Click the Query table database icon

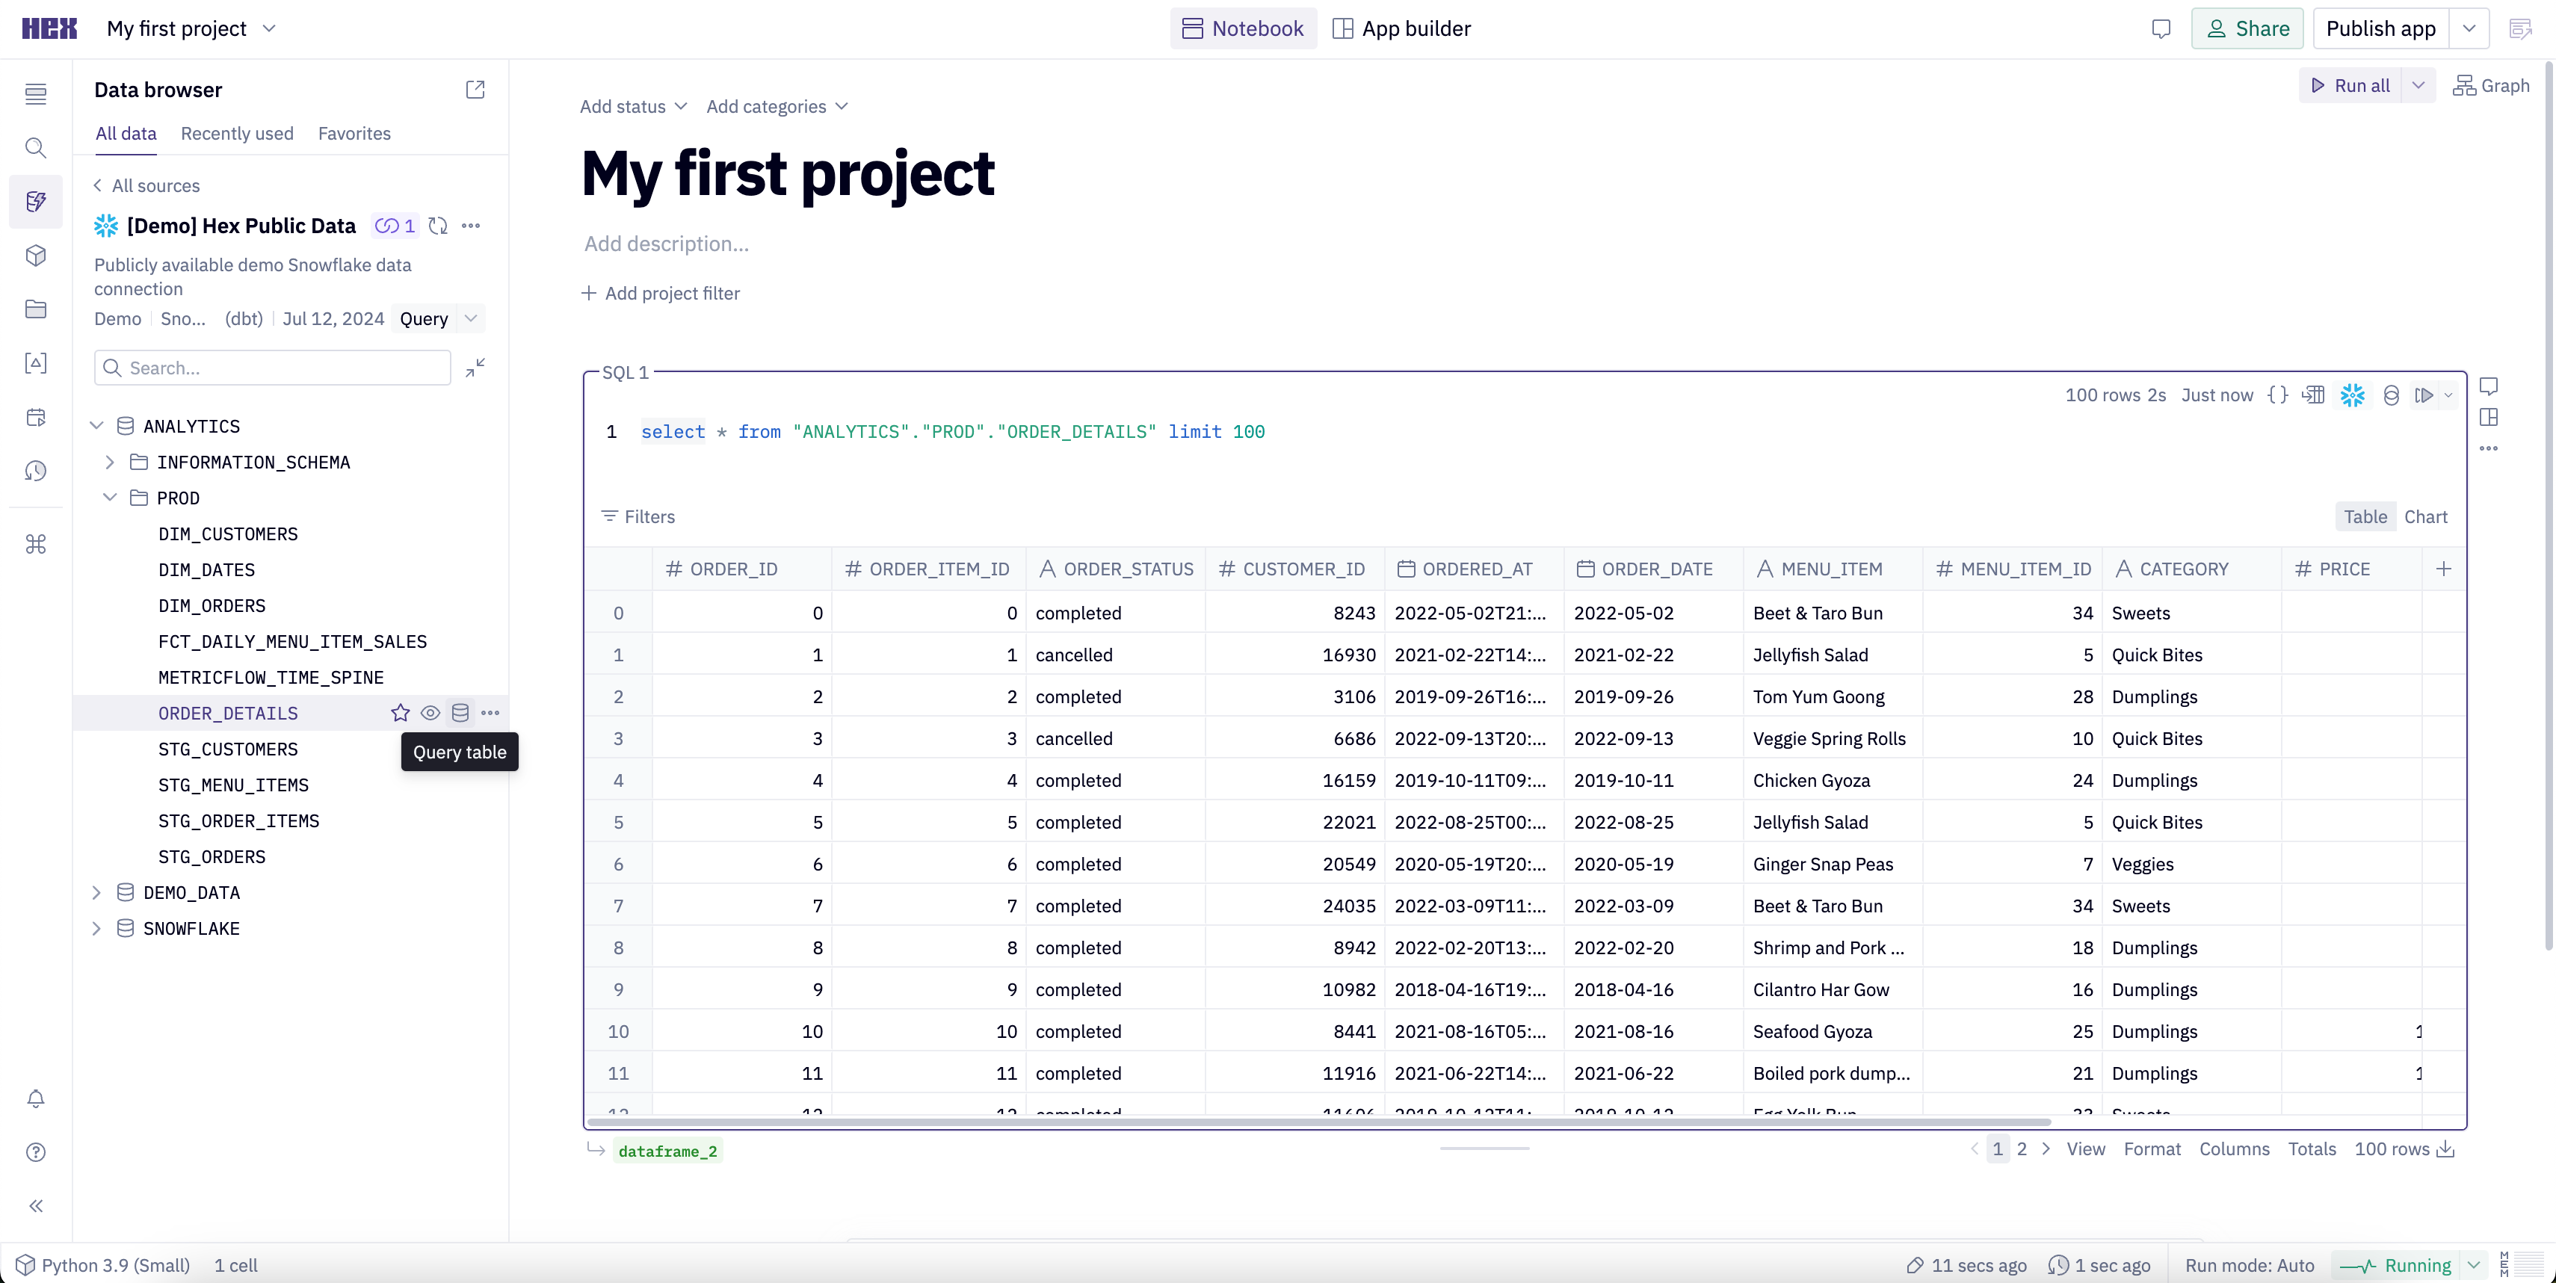tap(460, 712)
